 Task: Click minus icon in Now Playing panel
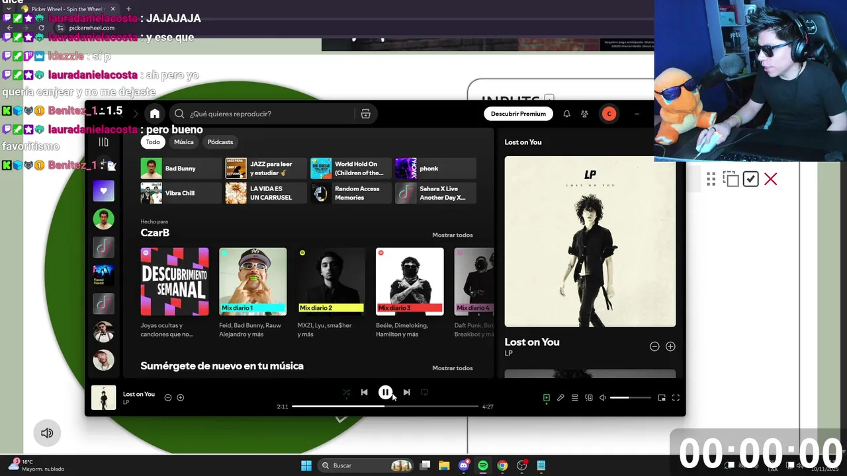[x=654, y=346]
